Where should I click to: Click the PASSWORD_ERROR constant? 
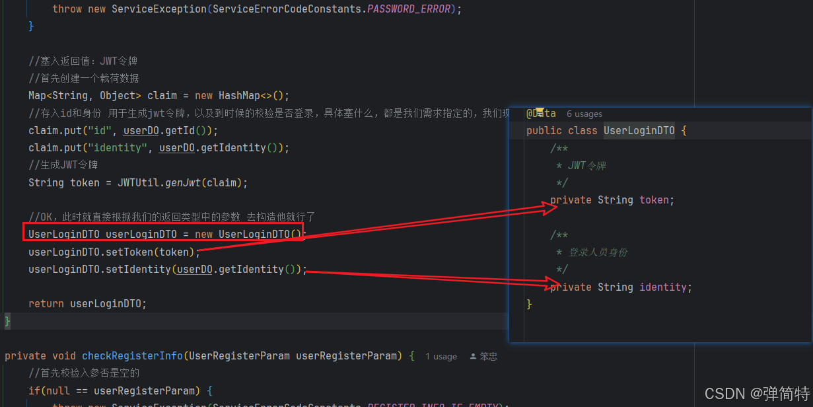(x=409, y=9)
